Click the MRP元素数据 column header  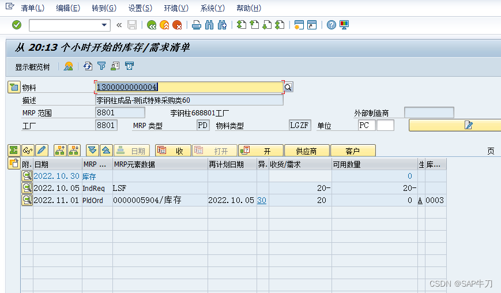pyautogui.click(x=160, y=164)
